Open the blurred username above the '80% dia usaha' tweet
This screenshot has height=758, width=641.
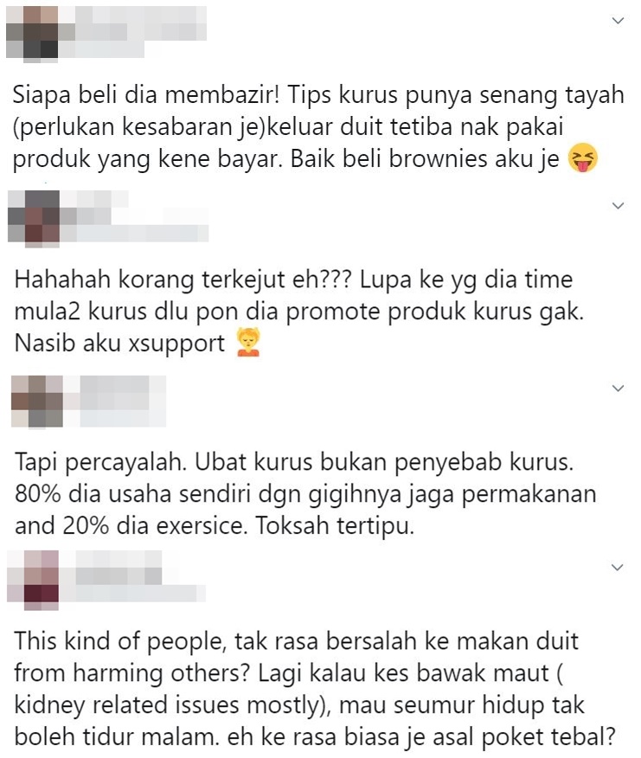click(114, 392)
